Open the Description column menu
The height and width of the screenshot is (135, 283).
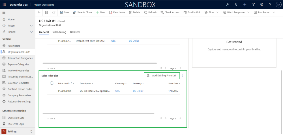coord(87,83)
